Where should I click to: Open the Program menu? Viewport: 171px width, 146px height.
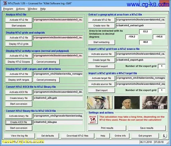tap(8, 9)
